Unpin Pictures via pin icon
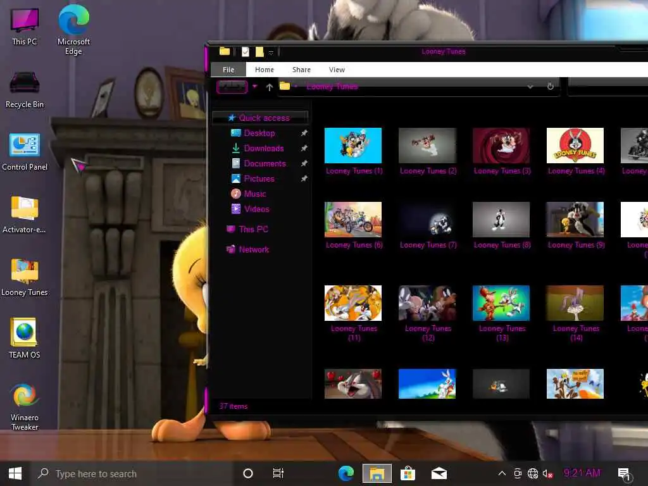 click(x=304, y=179)
